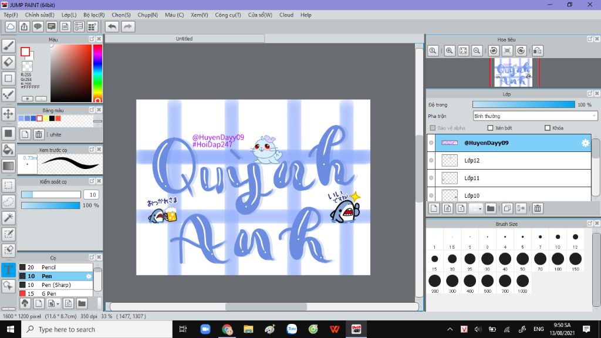Choose brush size 100 in Brush Size panel
This screenshot has width=601, height=338.
point(558,259)
